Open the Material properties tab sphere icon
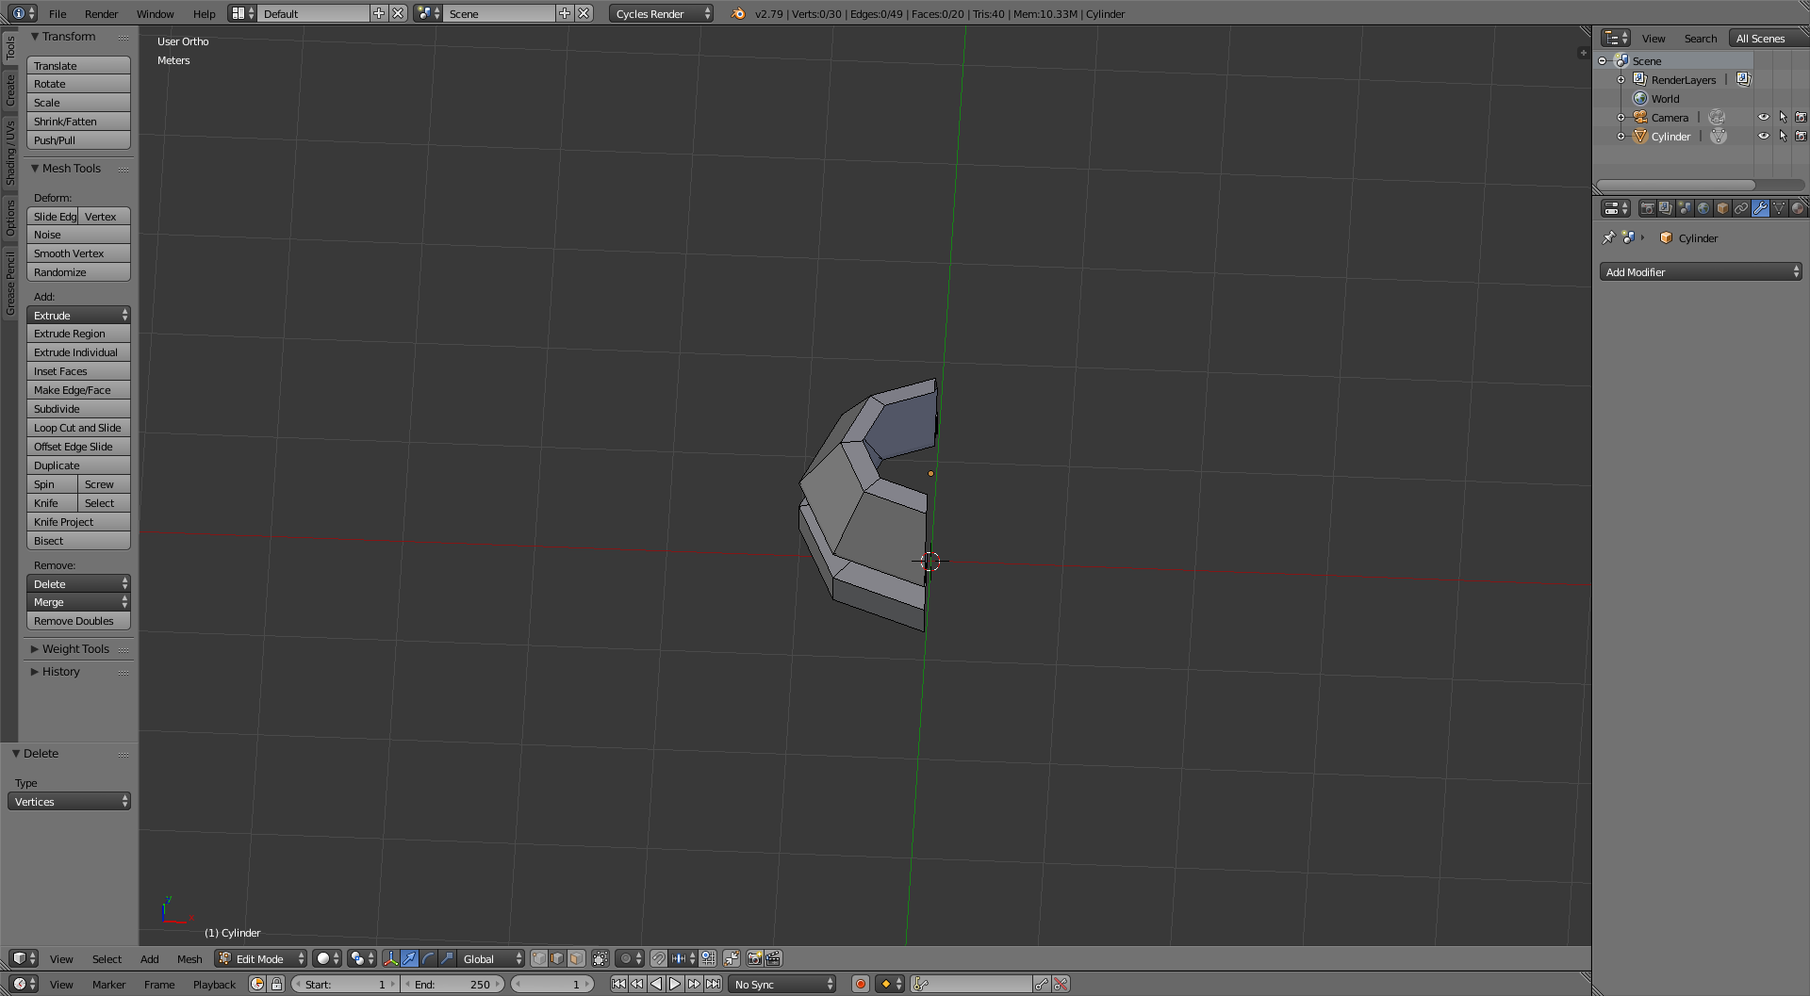The width and height of the screenshot is (1810, 996). [1798, 208]
